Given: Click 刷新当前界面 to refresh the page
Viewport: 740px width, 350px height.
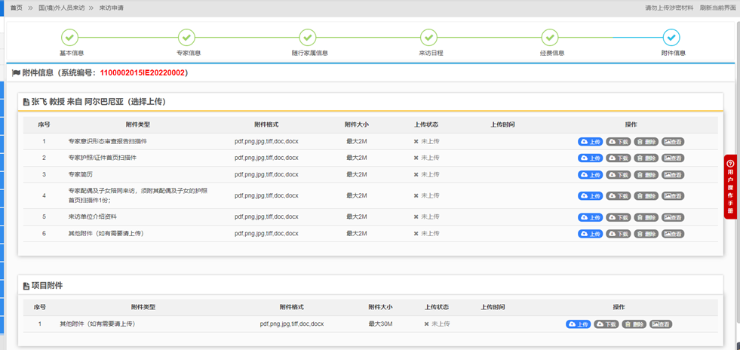Looking at the screenshot, I should click(717, 8).
